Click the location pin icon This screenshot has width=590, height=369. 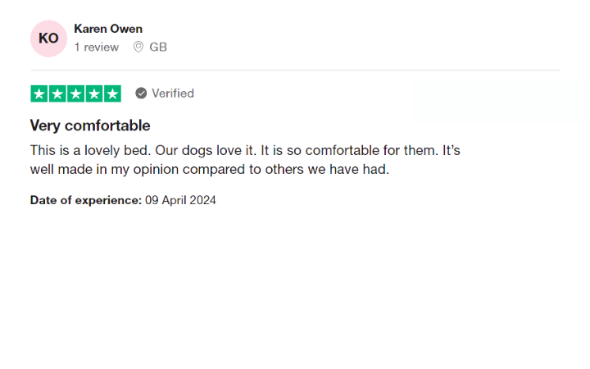(x=138, y=47)
